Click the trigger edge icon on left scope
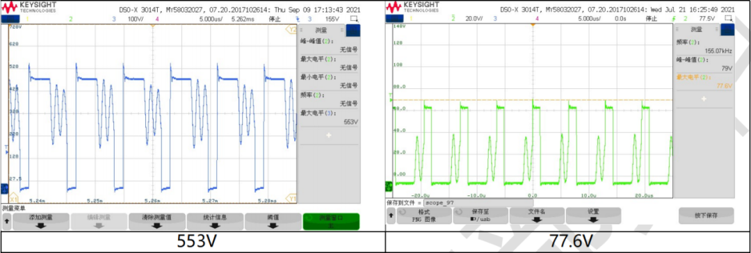Viewport: 751px width, 253px height. 298,19
